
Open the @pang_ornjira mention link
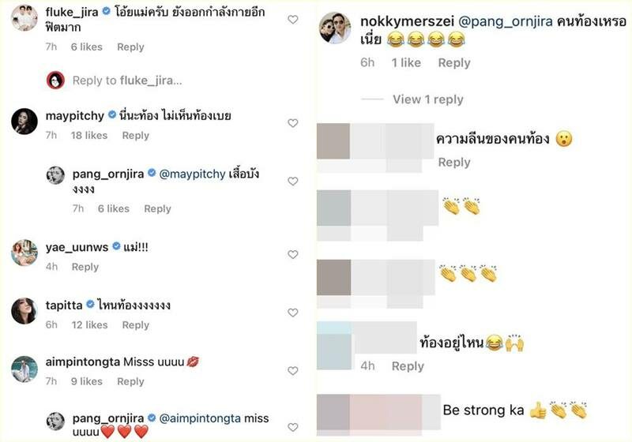[x=505, y=21]
